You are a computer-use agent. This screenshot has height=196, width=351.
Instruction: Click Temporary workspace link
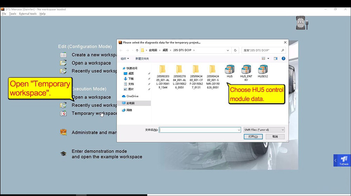(x=94, y=113)
